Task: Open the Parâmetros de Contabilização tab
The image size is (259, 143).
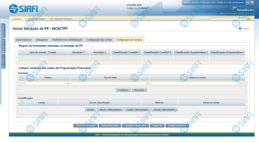Action: [67, 40]
